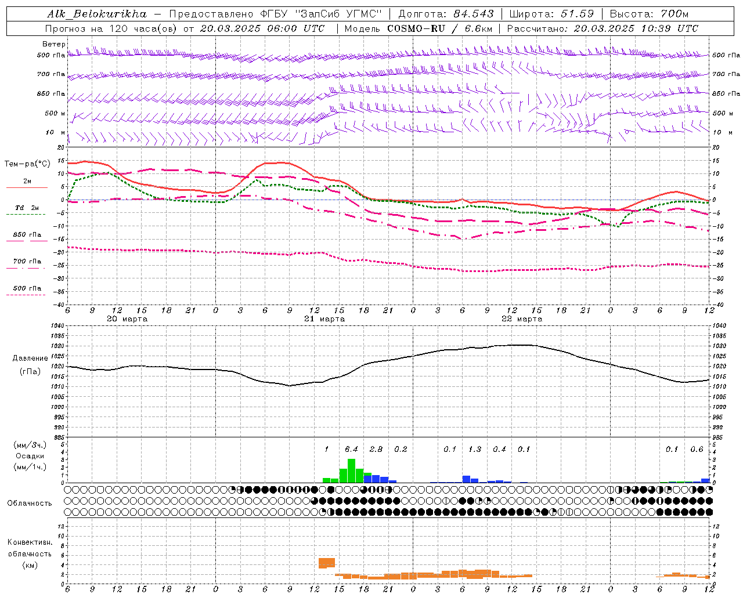743x594 pixels.
Task: Click the tallest green precipitation bar
Action: tap(351, 470)
